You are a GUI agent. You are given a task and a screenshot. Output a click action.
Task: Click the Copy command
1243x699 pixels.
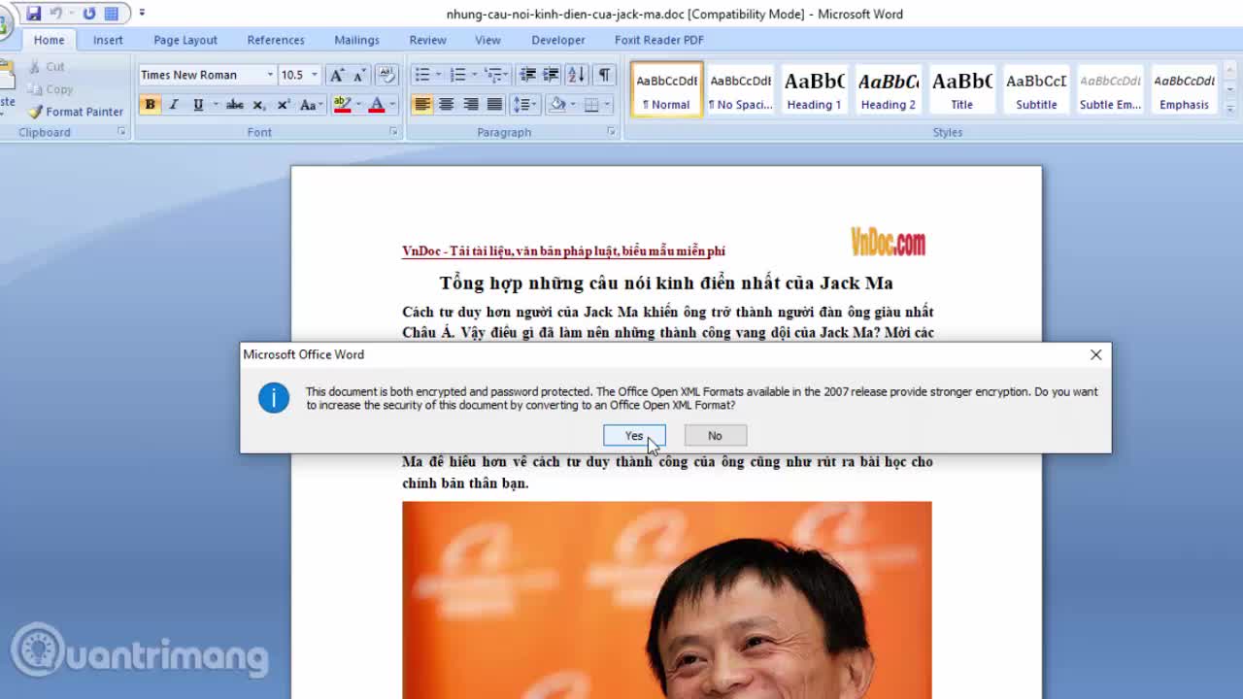click(x=50, y=89)
